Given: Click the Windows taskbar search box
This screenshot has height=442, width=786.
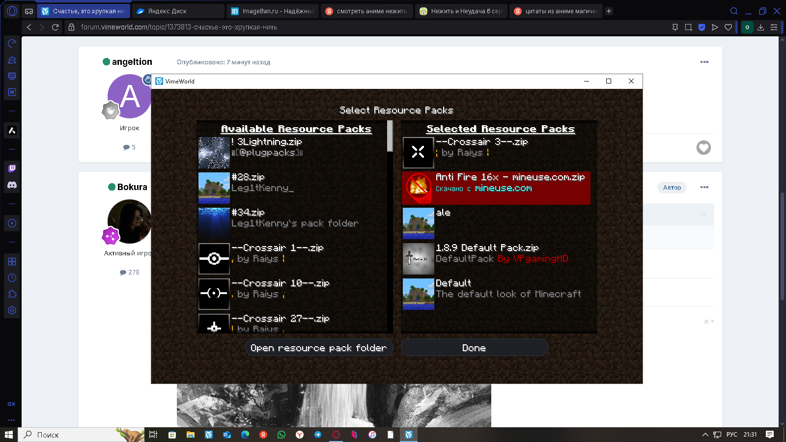Looking at the screenshot, I should point(82,435).
